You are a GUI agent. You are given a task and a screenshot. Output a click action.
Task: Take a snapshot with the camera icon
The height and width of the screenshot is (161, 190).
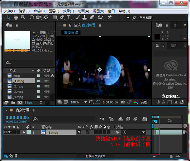click(x=123, y=102)
